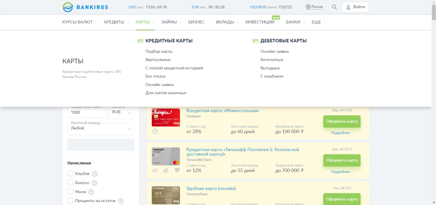Expand the Курсы валют menu chevron
Image resolution: width=436 pixels, height=205 pixels.
point(97,22)
